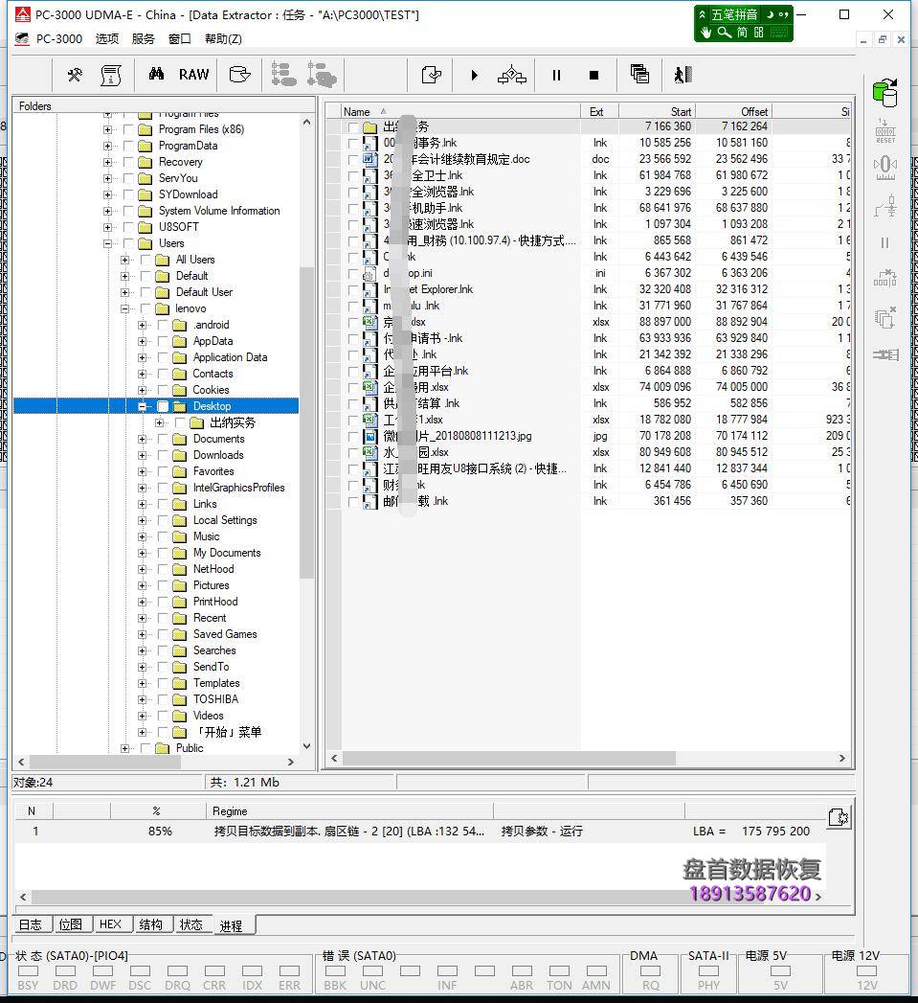918x1003 pixels.
Task: Expand the Downloads folder node
Action: [x=141, y=455]
